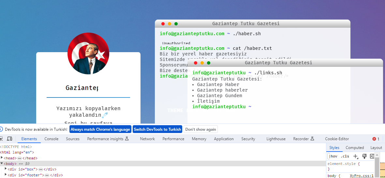Click the ellipsis inside the head element

(x=20, y=158)
